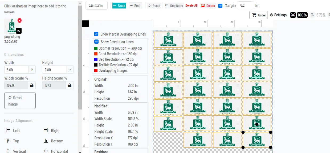Click the magnifier zoom icon
The height and width of the screenshot is (153, 330).
point(312,15)
